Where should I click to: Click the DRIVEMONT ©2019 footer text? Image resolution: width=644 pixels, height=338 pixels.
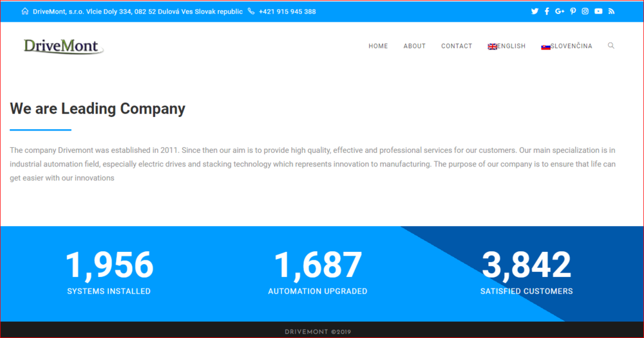click(318, 332)
